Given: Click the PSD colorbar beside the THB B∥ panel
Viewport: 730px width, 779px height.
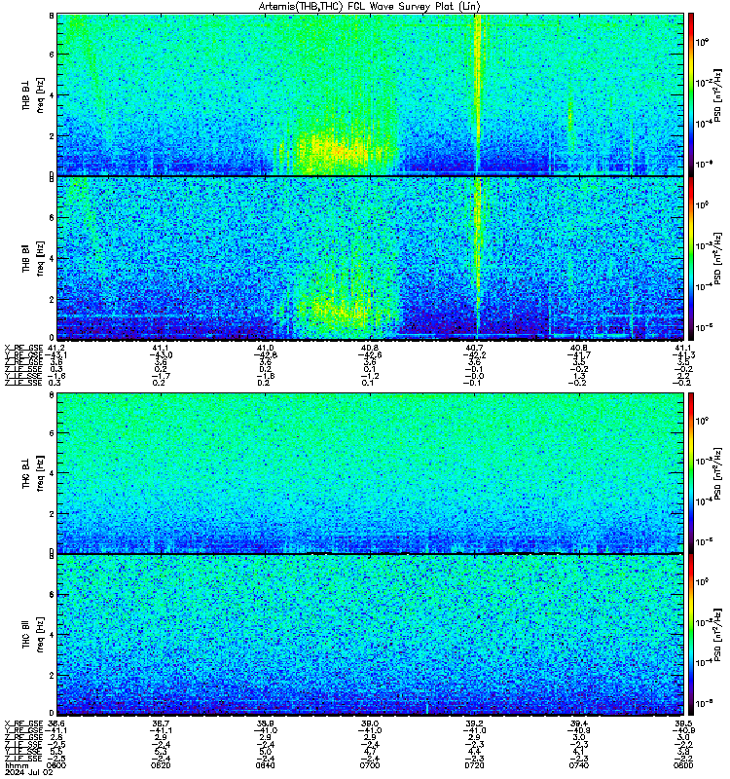Looking at the screenshot, I should 691,258.
